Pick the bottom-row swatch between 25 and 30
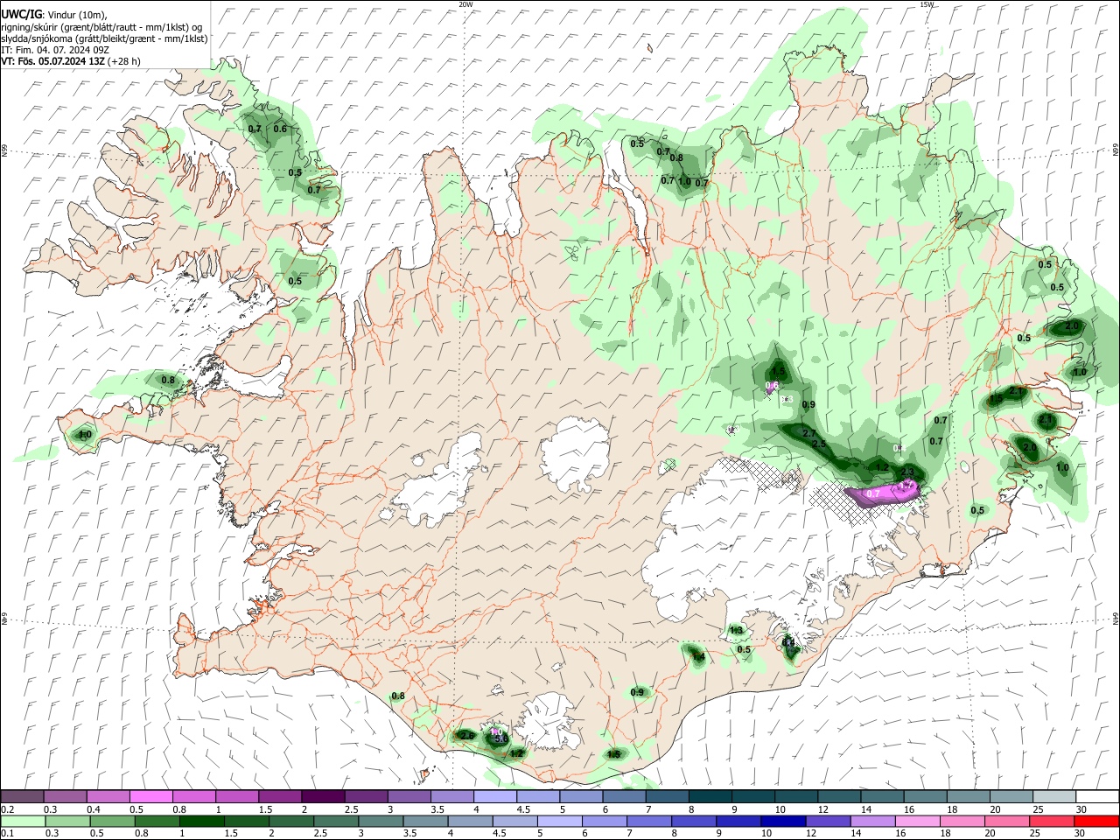1120x840 pixels. click(x=1053, y=821)
